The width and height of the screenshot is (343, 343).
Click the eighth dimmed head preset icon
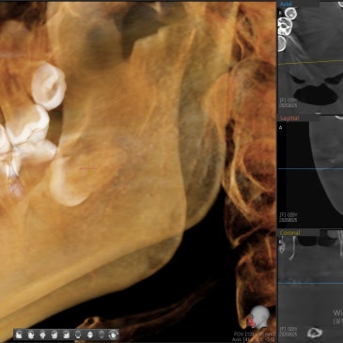[x=101, y=335]
